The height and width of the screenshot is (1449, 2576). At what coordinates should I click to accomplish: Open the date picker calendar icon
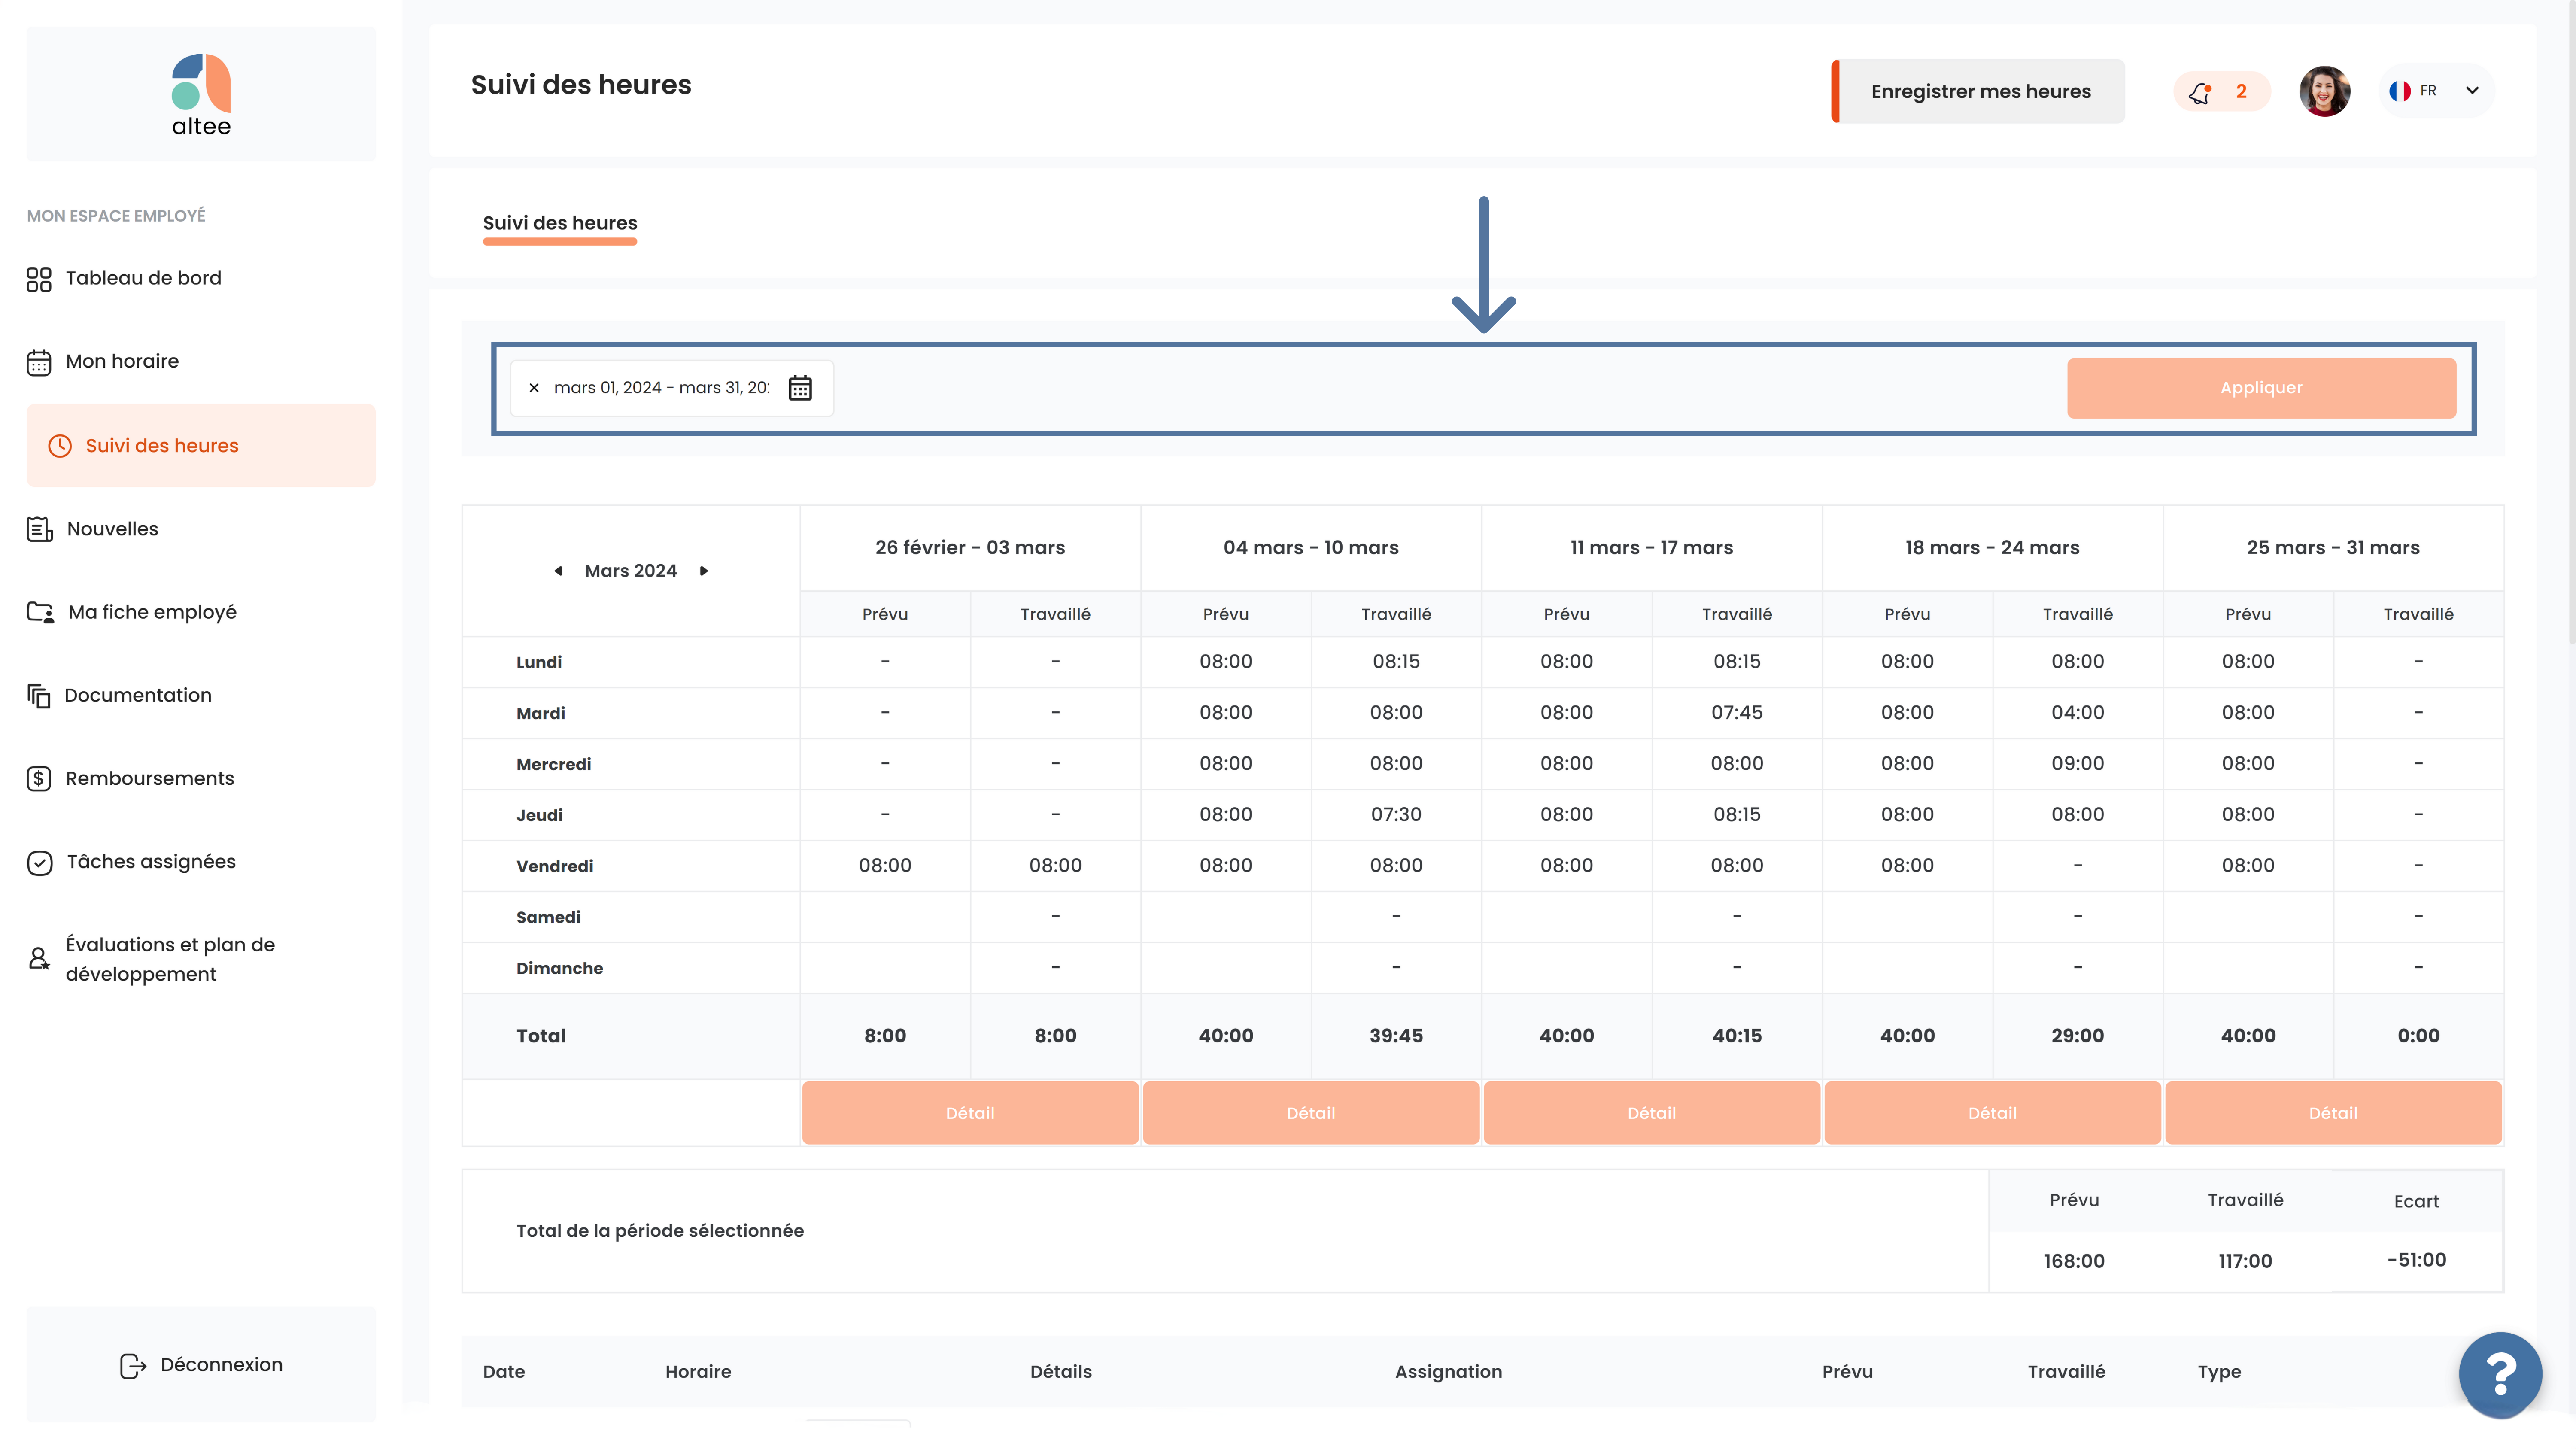[x=800, y=388]
